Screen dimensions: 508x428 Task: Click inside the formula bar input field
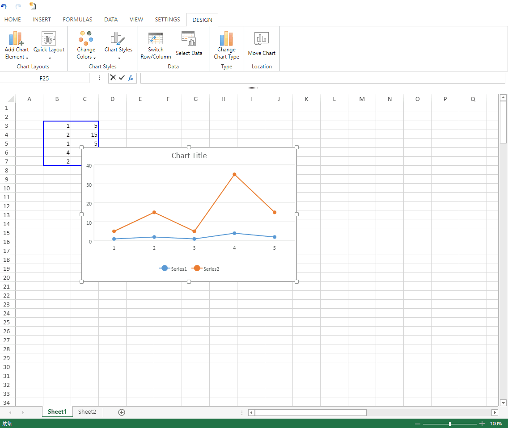pyautogui.click(x=322, y=78)
